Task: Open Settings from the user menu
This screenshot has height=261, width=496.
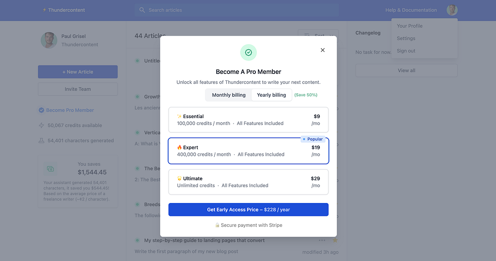Action: pyautogui.click(x=406, y=38)
